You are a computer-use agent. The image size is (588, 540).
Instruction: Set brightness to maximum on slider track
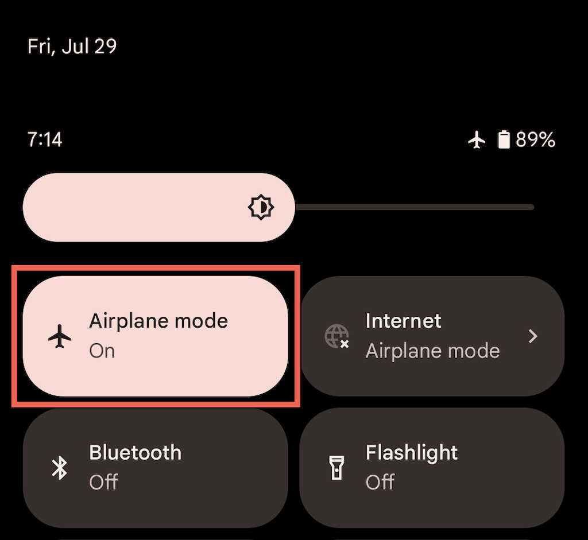(x=531, y=207)
